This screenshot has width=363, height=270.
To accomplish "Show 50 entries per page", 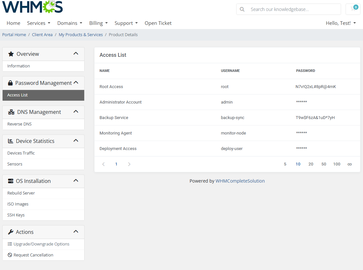I will pyautogui.click(x=324, y=164).
